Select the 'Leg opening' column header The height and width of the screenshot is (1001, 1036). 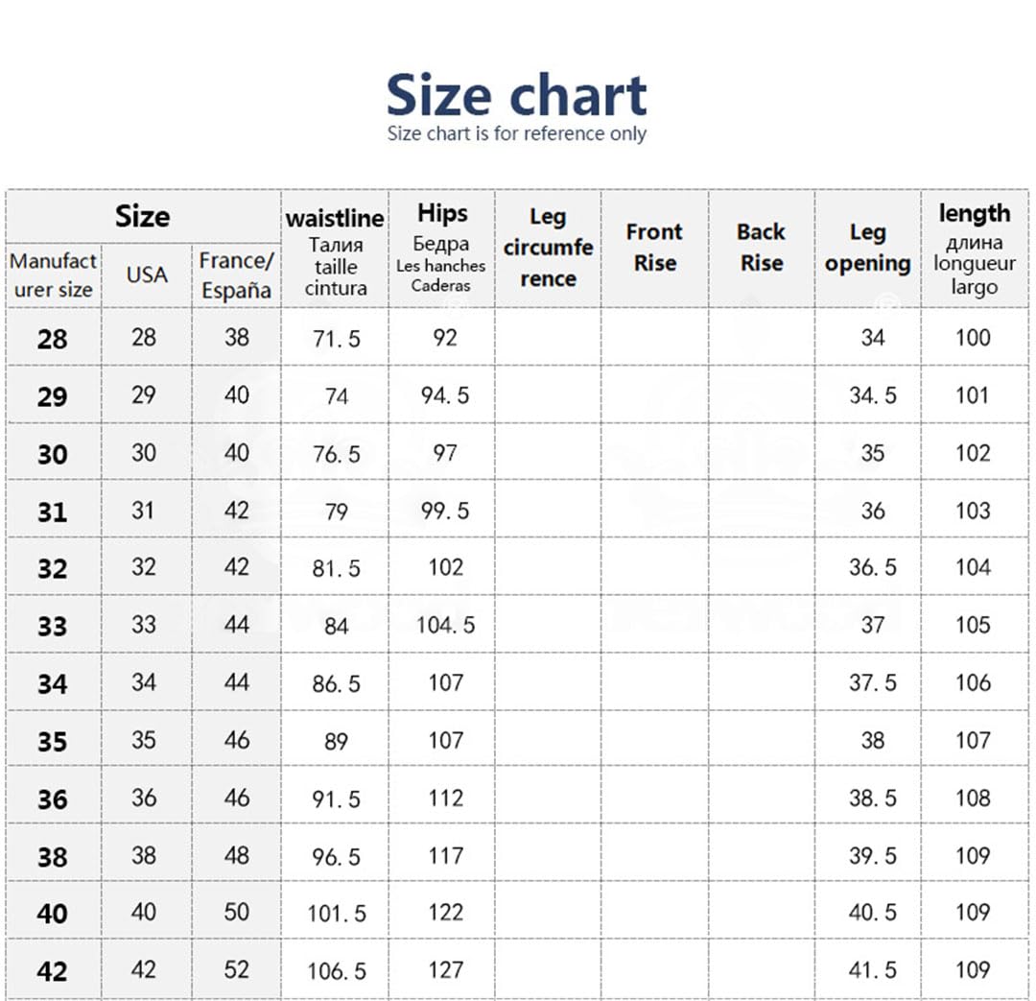tap(867, 250)
